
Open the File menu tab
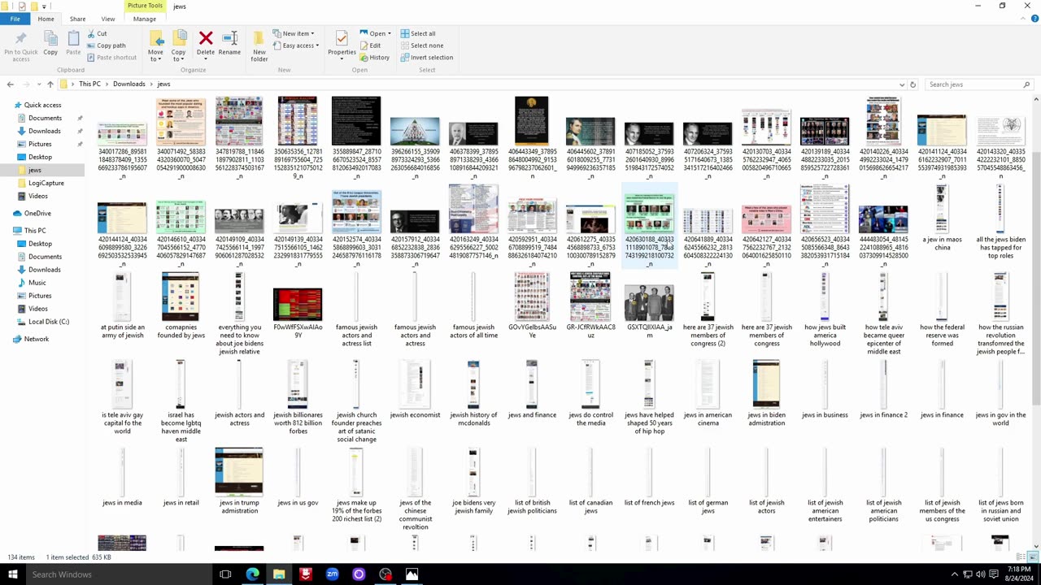point(15,19)
